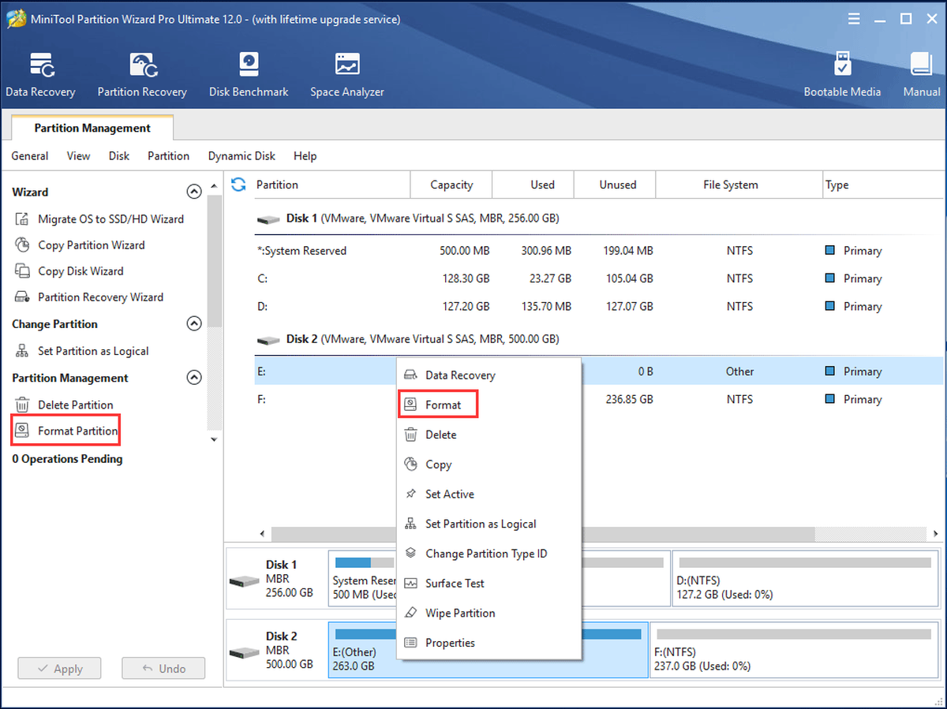
Task: Open the title bar hamburger menu
Action: coord(854,18)
